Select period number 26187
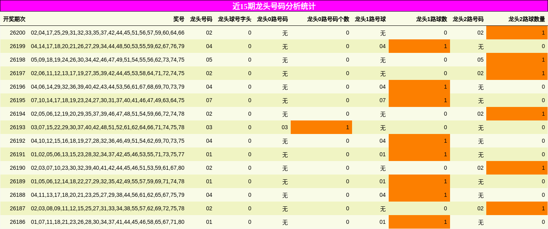The width and height of the screenshot is (548, 229). pyautogui.click(x=18, y=208)
